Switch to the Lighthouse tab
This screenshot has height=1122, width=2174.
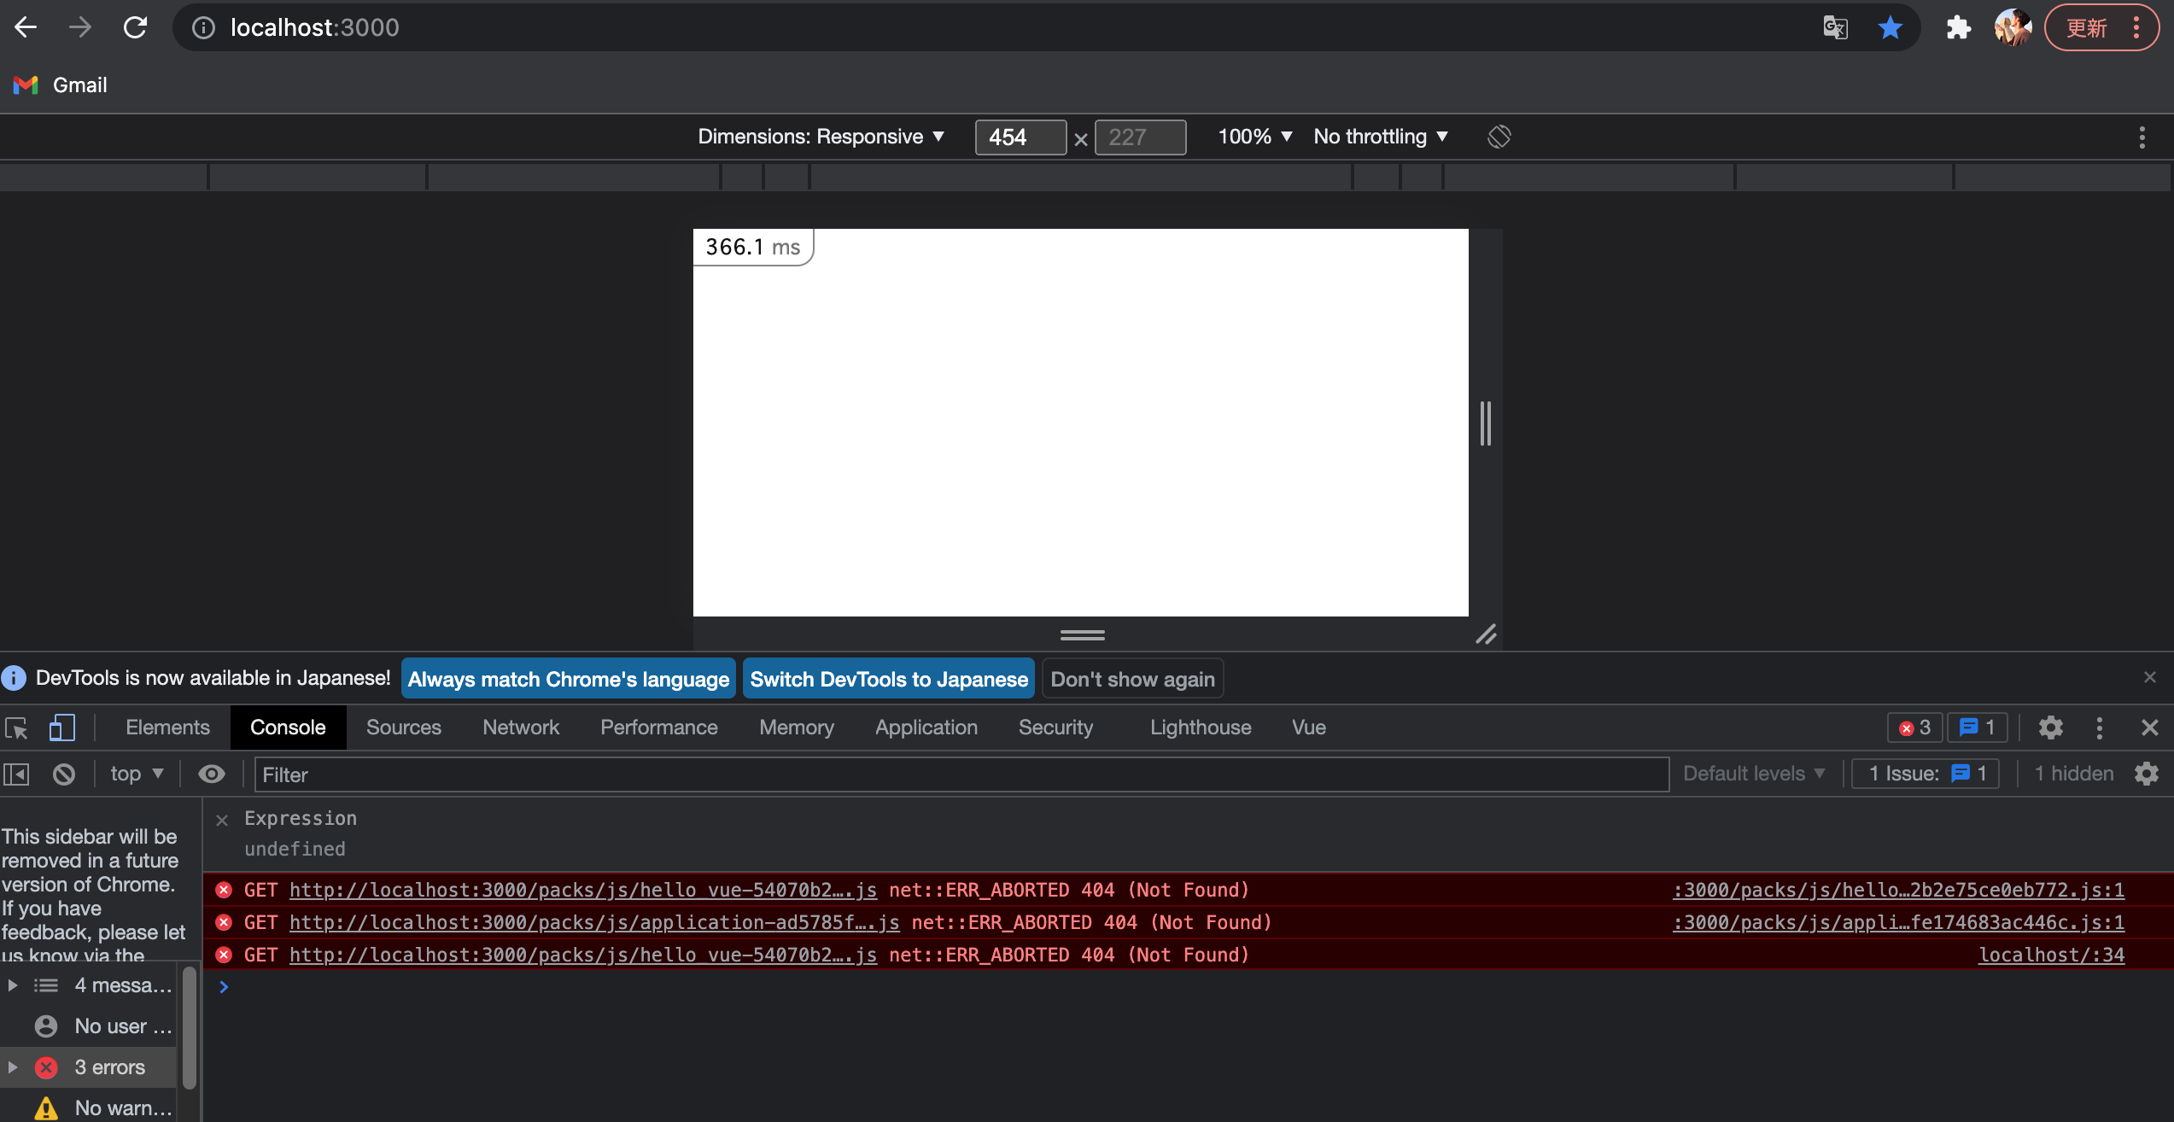pos(1200,728)
